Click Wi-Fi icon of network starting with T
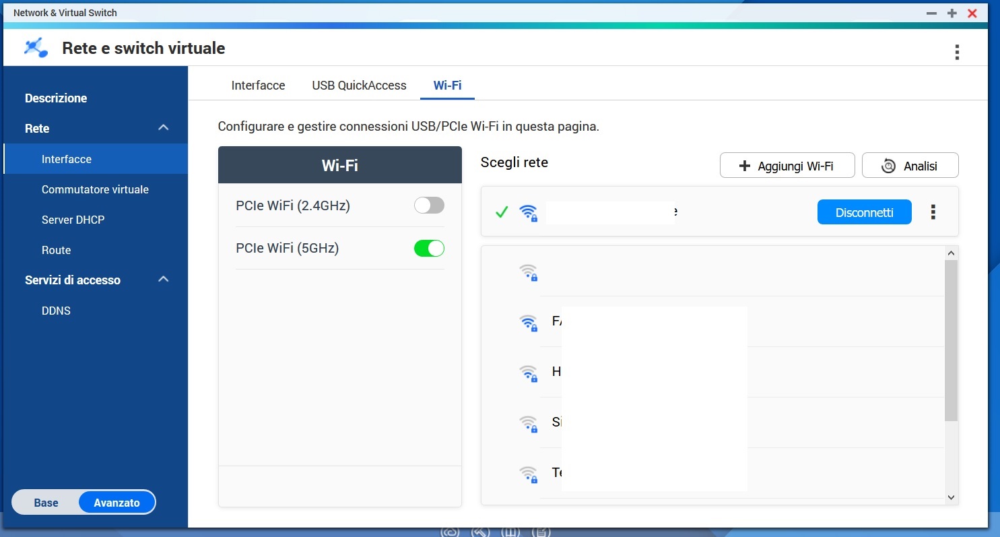This screenshot has height=537, width=1000. [x=528, y=474]
